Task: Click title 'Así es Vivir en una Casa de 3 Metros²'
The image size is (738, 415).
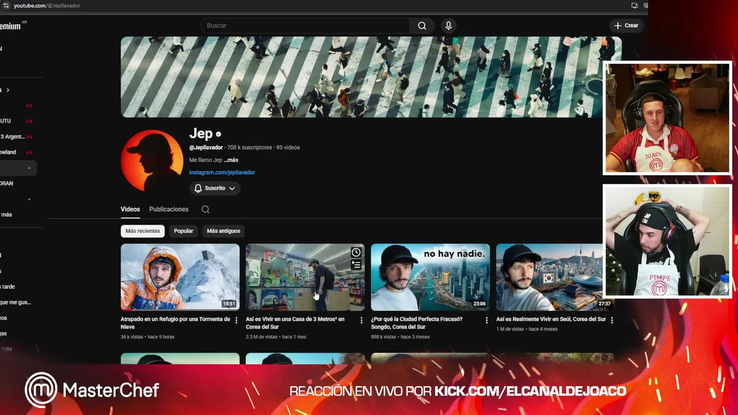Action: (295, 323)
